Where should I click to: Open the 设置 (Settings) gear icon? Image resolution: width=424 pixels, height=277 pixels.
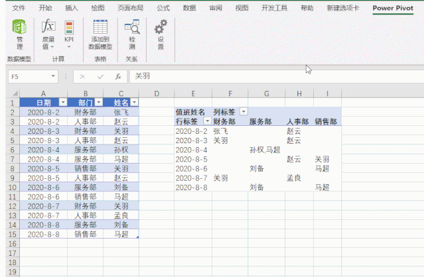point(160,28)
